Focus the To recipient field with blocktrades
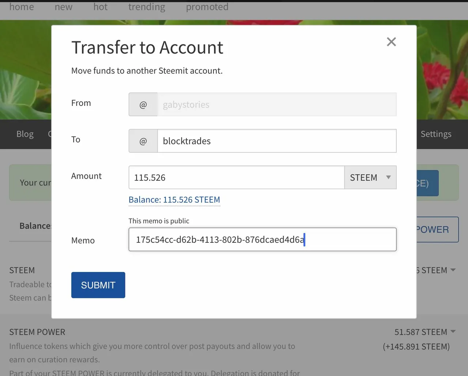This screenshot has width=468, height=376. coord(276,141)
